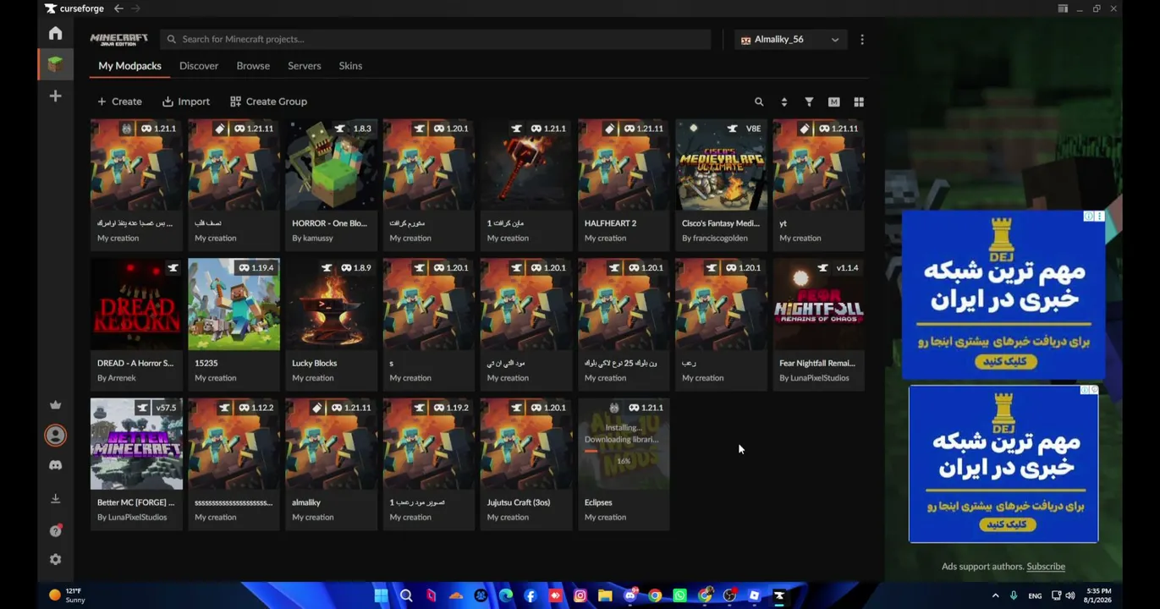
Task: Open Microsoft Edge from the taskbar
Action: [x=506, y=595]
